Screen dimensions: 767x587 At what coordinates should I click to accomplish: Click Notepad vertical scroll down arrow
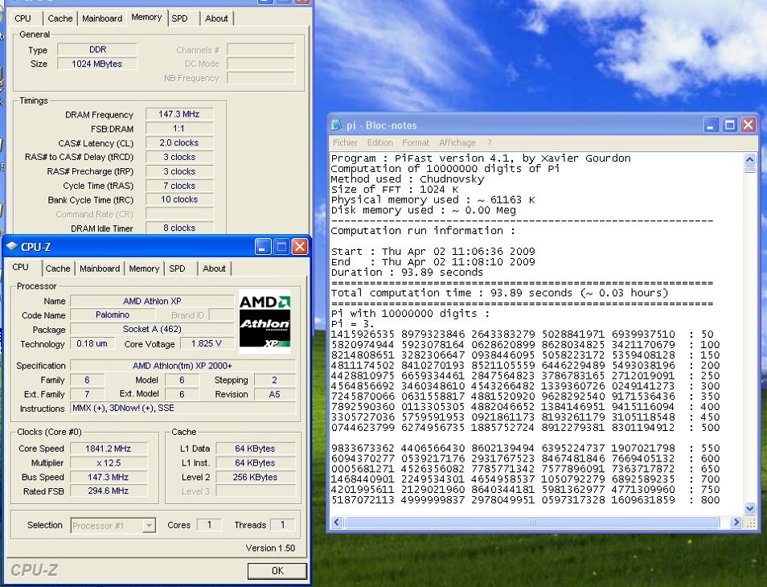tap(749, 509)
